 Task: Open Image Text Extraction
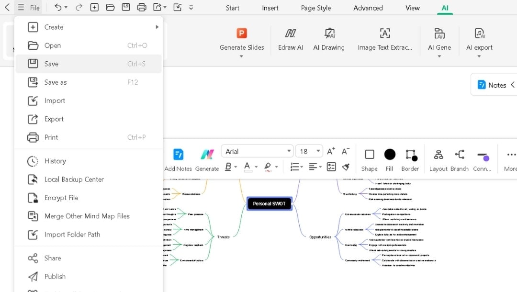[385, 39]
